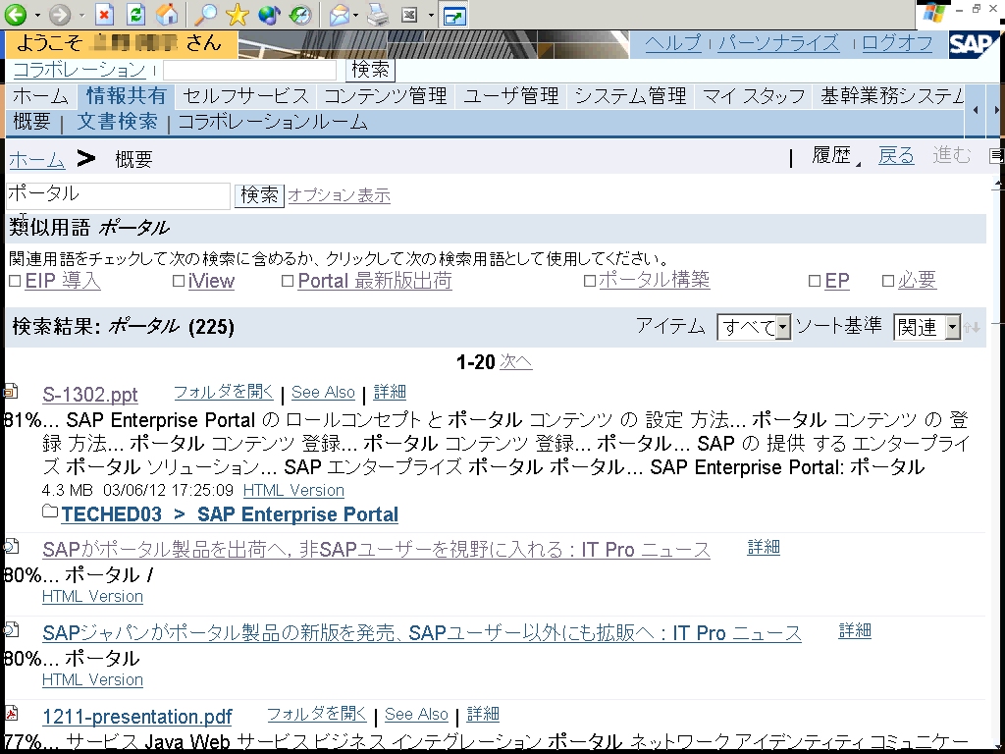Click the sort order arrows next to 関連
The height and width of the screenshot is (754, 1005).
coord(972,328)
